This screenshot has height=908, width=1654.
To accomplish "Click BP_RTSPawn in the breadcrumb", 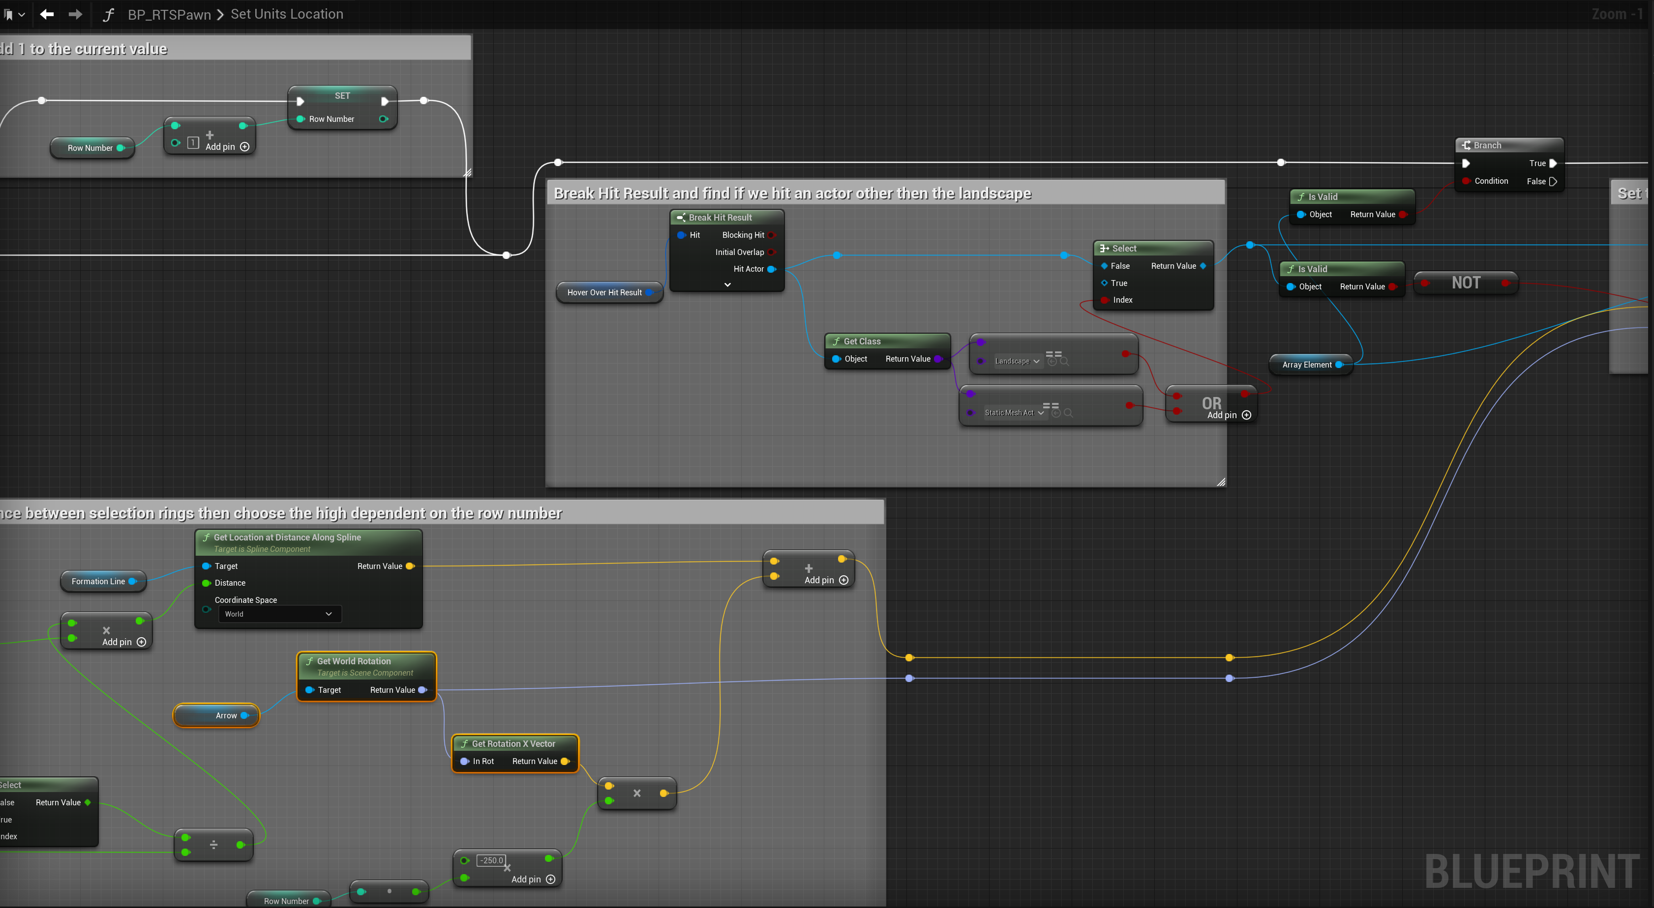I will click(x=169, y=14).
